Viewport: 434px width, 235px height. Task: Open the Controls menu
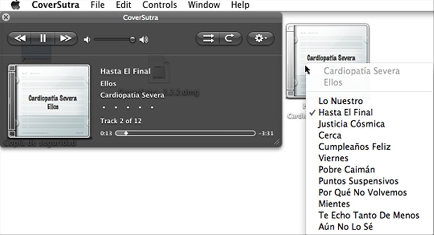(x=160, y=5)
